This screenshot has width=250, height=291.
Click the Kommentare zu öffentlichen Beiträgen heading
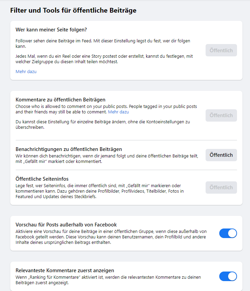point(60,100)
